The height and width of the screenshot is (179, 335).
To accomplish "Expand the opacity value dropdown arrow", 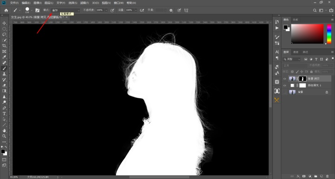I will (x=106, y=10).
